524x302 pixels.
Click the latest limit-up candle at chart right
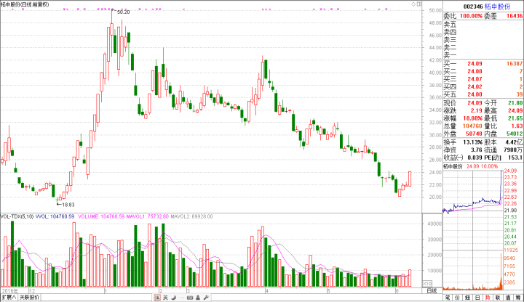pyautogui.click(x=410, y=179)
